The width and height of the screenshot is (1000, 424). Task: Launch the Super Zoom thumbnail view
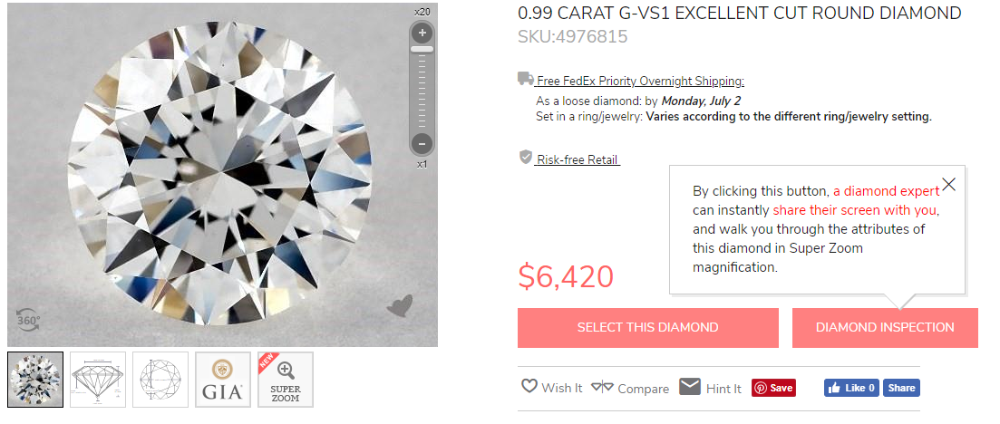click(x=286, y=379)
